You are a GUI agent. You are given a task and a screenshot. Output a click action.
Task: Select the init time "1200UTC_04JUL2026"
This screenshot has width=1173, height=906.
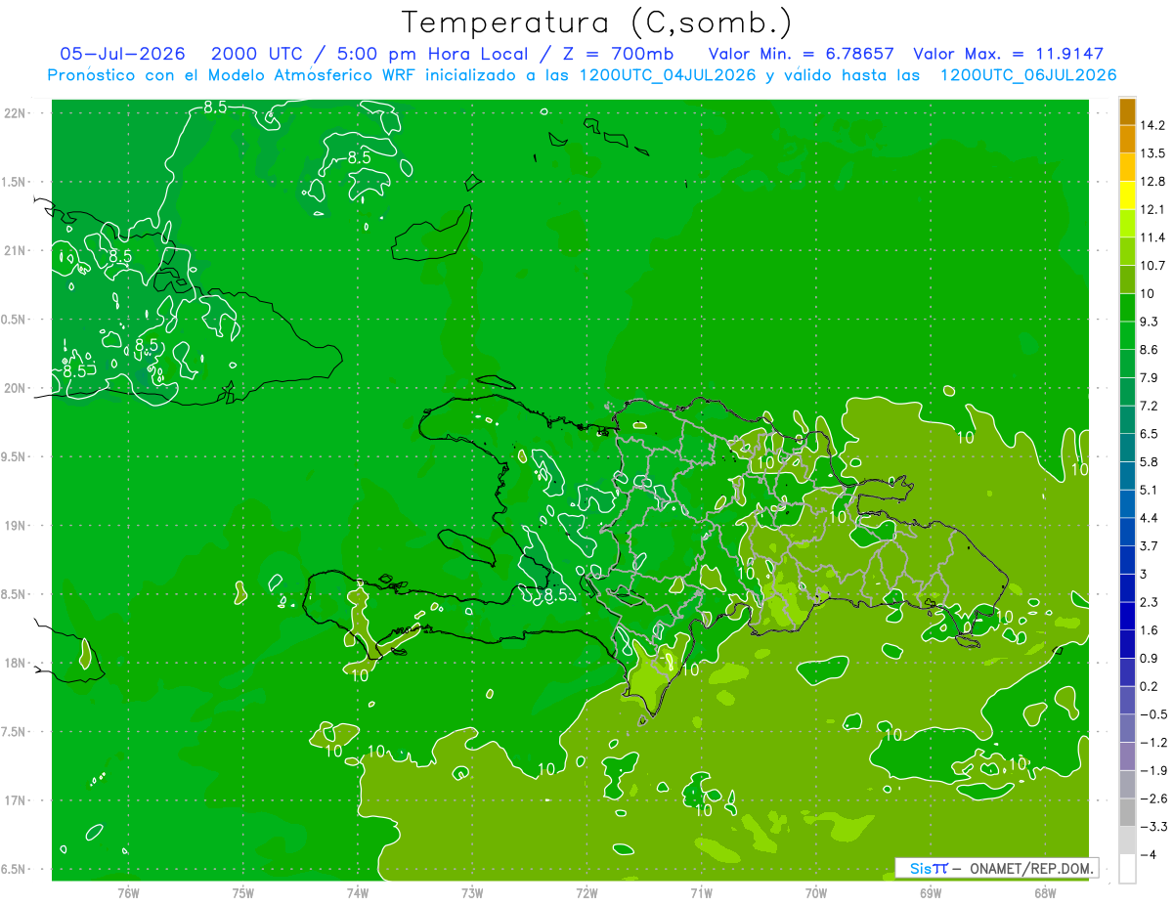668,75
